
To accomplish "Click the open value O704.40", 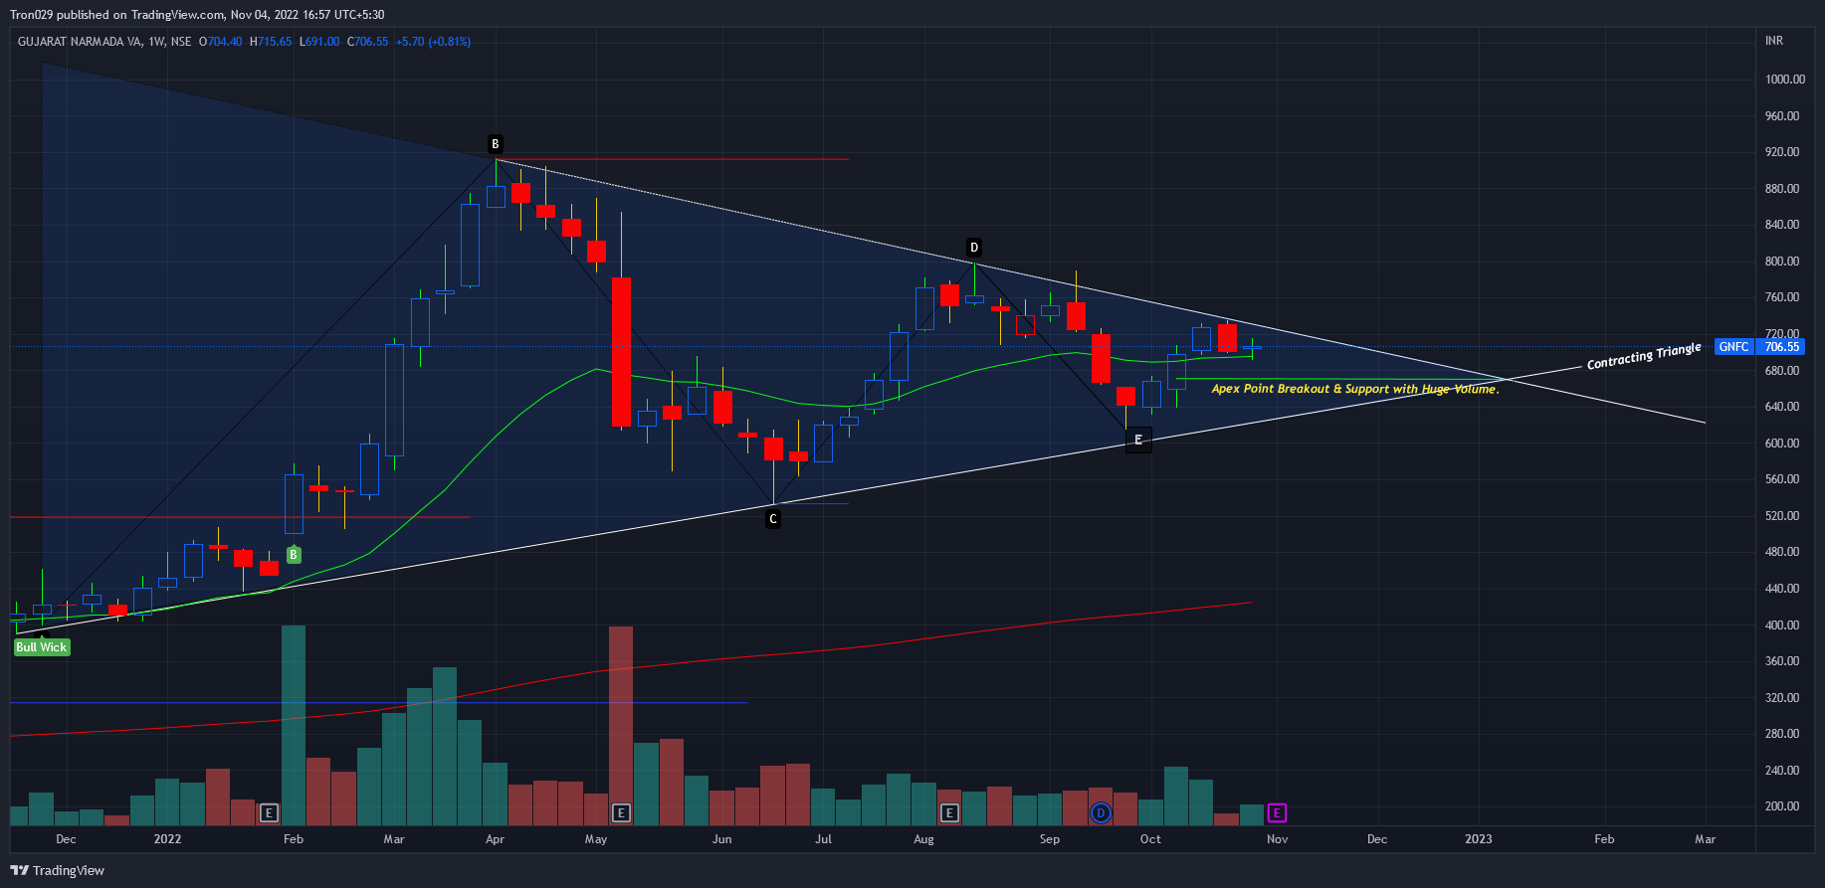I will [221, 42].
